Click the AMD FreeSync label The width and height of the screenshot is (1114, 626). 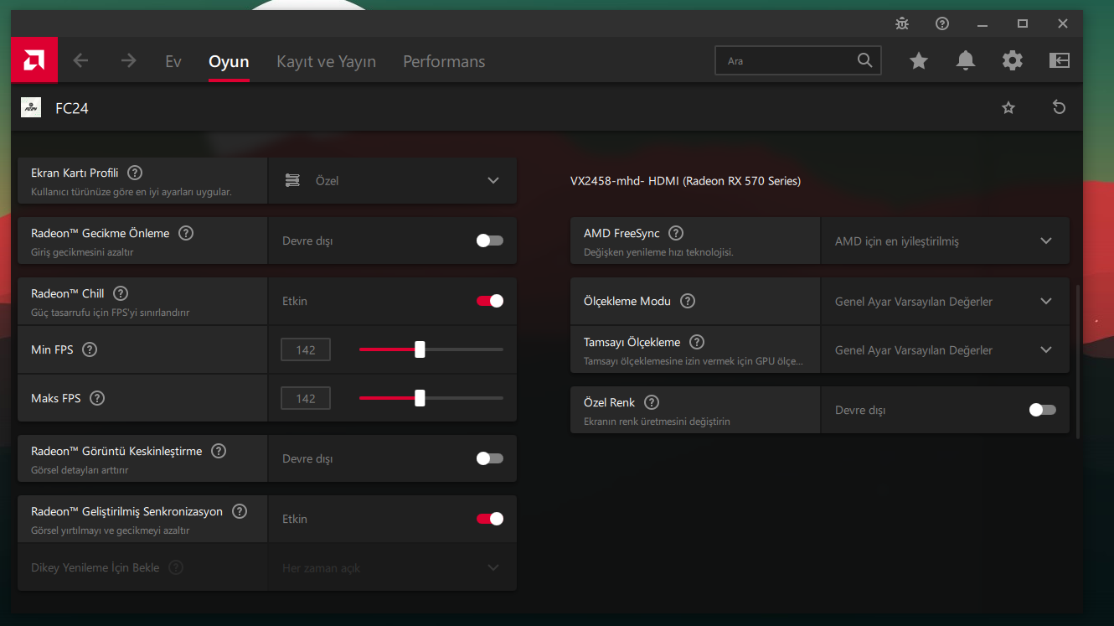tap(621, 233)
